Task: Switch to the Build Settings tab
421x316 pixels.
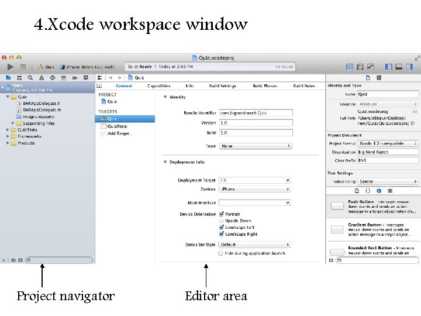Action: click(x=223, y=85)
